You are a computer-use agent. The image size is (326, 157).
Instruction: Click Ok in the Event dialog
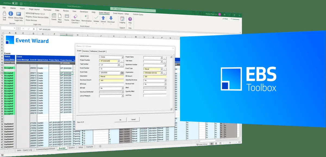pos(120,119)
